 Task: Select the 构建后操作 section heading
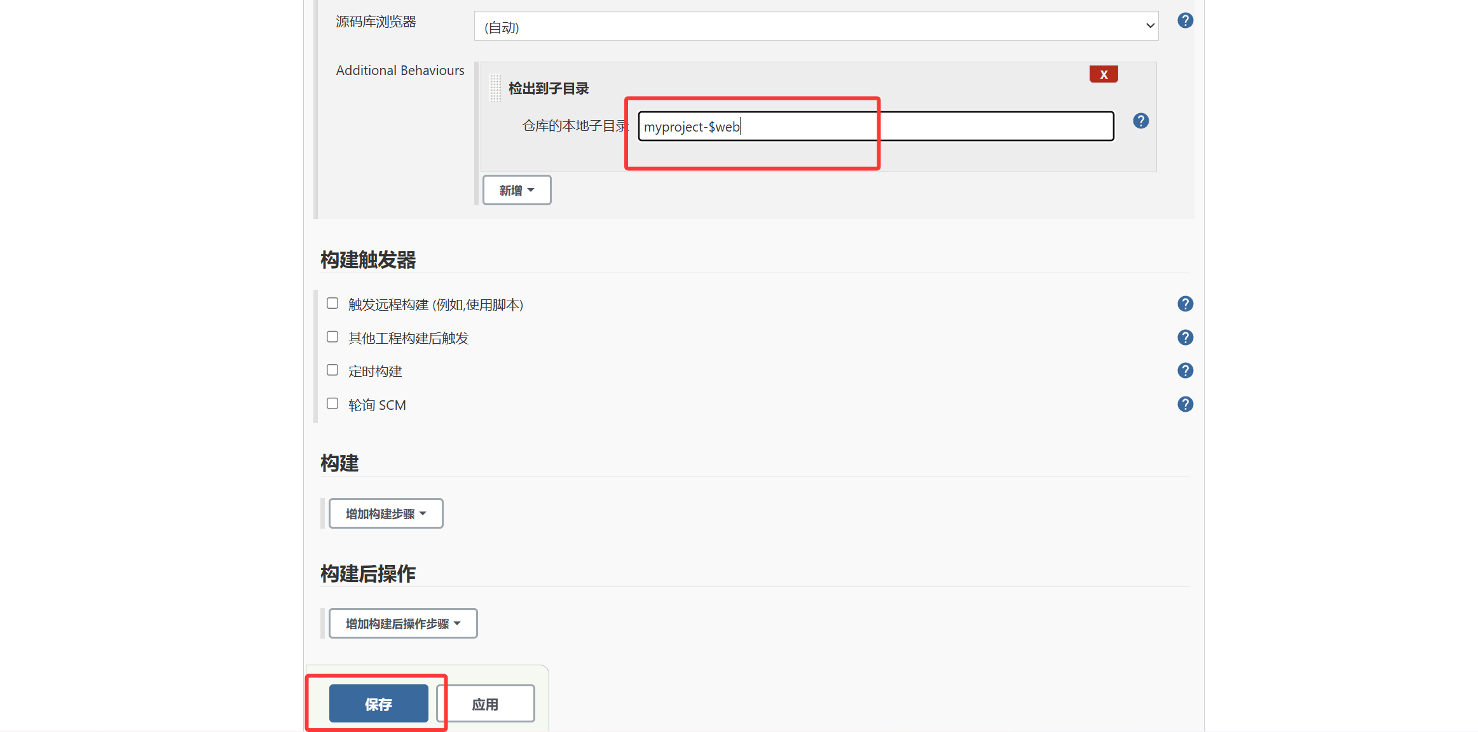pyautogui.click(x=368, y=574)
